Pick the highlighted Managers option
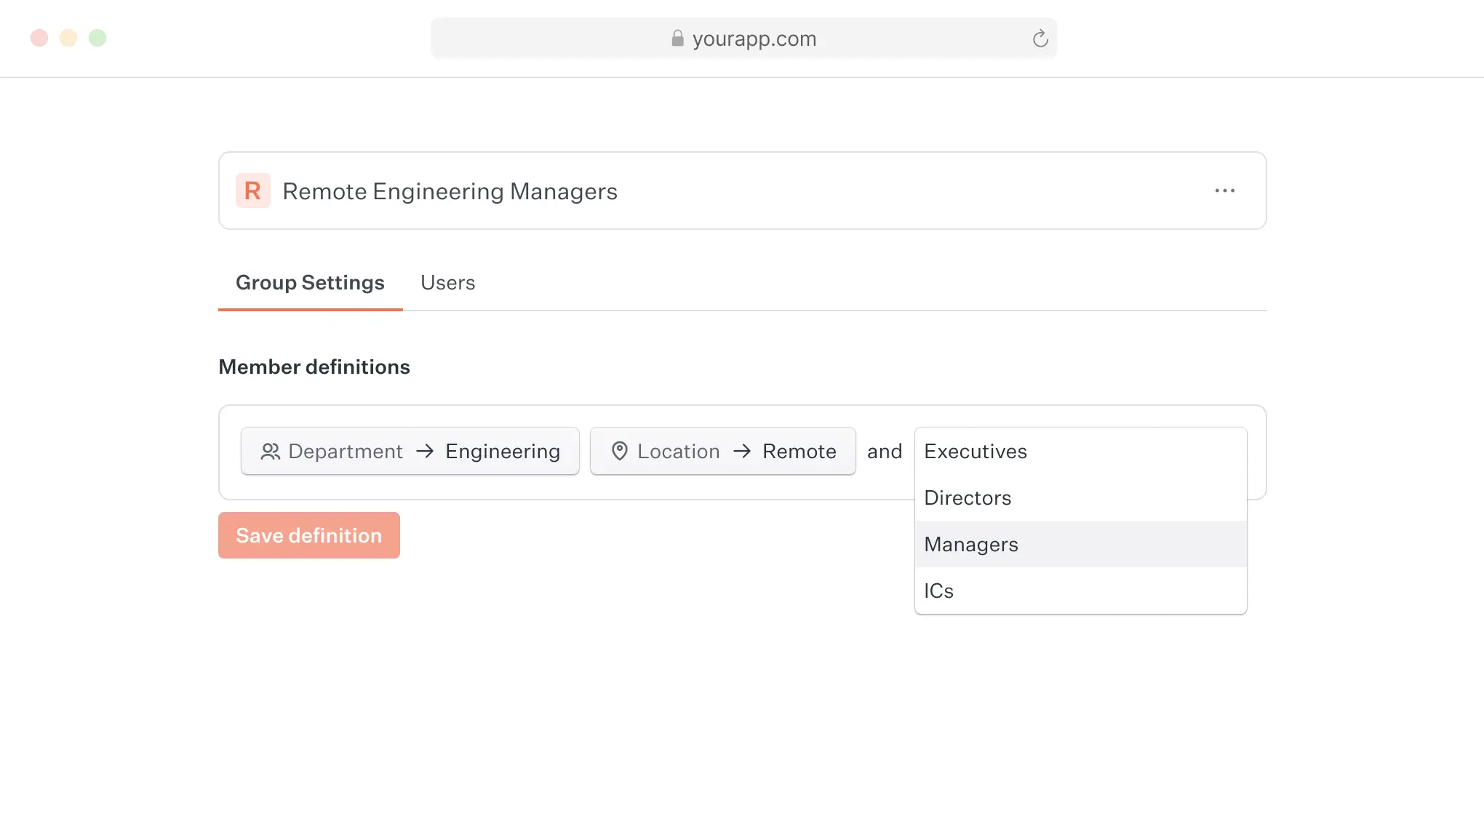The width and height of the screenshot is (1484, 816). pyautogui.click(x=1081, y=544)
